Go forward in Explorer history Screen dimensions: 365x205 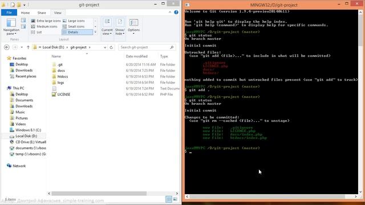15,47
